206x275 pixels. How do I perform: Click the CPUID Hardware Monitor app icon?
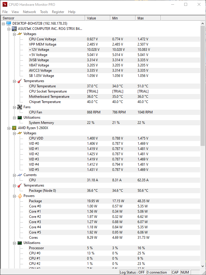pos(4,4)
